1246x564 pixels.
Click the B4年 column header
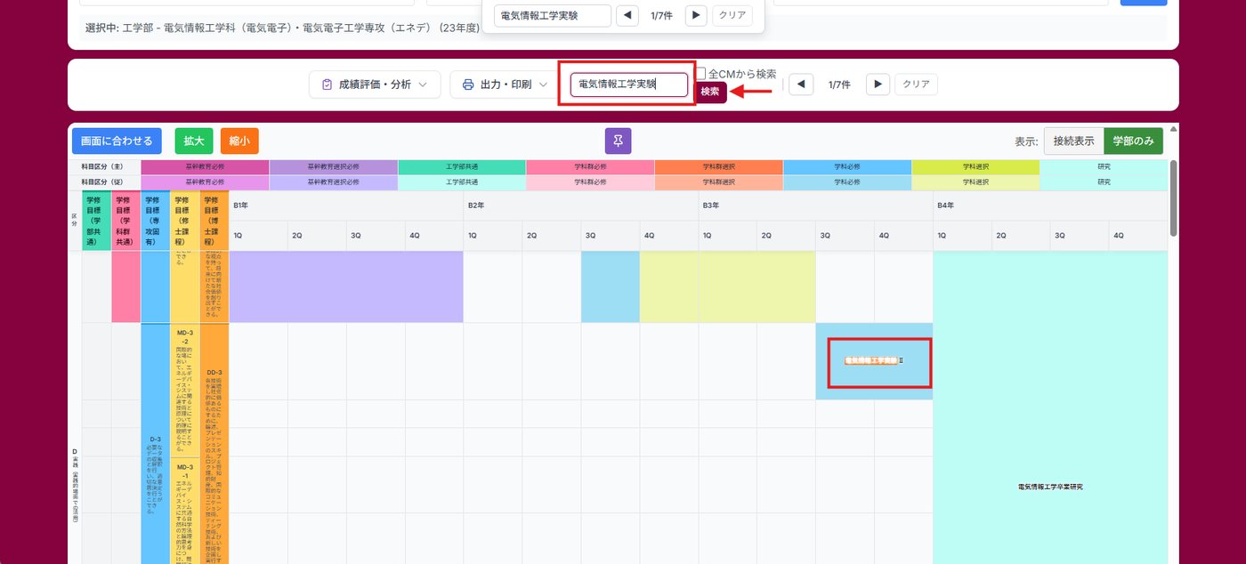(1050, 205)
